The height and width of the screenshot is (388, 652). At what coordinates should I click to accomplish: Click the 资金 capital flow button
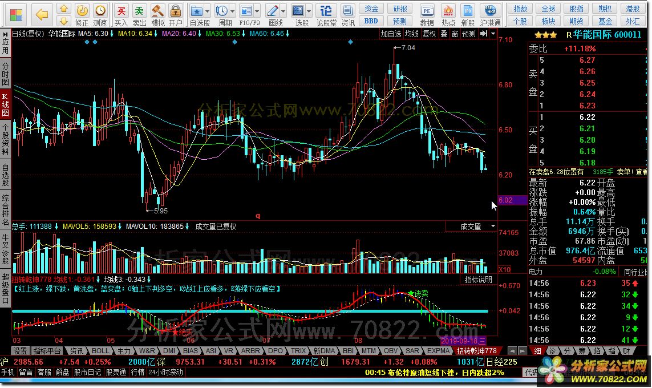(x=371, y=9)
